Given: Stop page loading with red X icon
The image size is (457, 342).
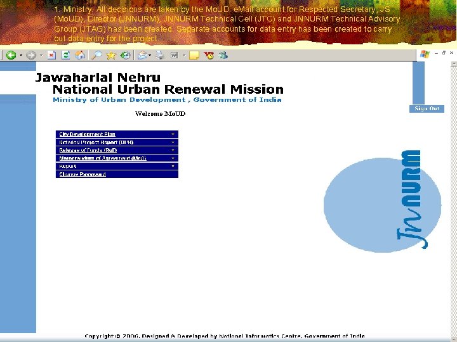Looking at the screenshot, I should pyautogui.click(x=51, y=55).
